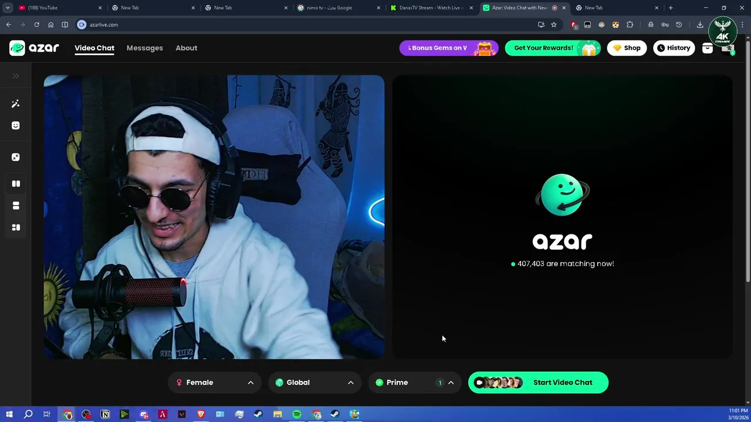
Task: Toggle the split view icon in toolbar
Action: pos(65,25)
